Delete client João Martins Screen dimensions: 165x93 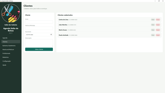click(x=158, y=25)
